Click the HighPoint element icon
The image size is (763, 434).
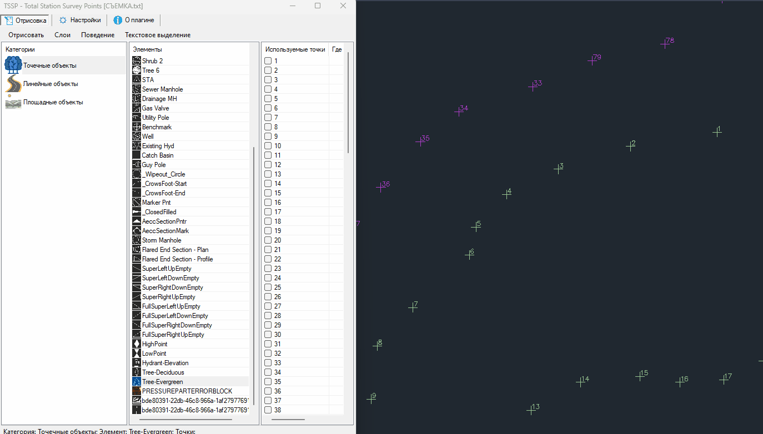click(x=137, y=344)
